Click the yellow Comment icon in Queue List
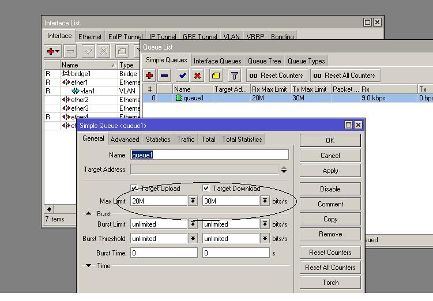Image resolution: width=433 pixels, height=301 pixels. click(216, 76)
